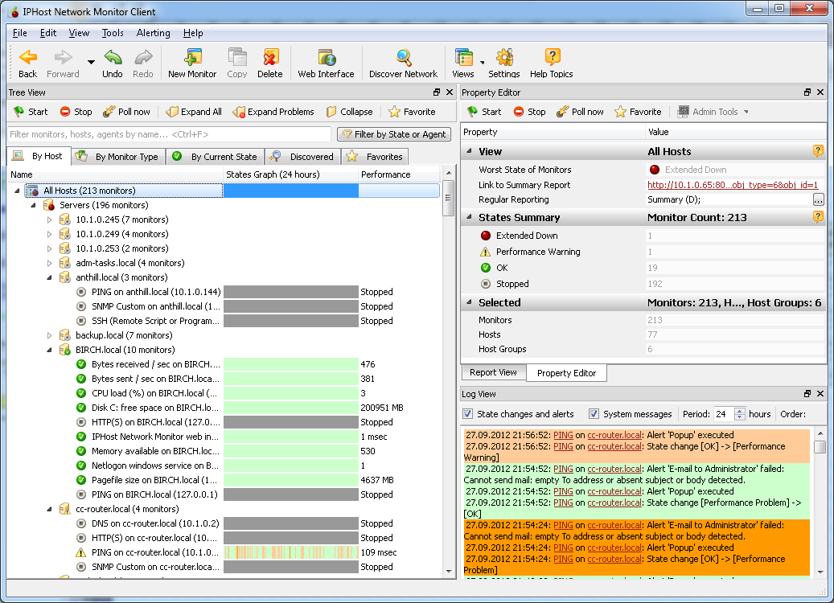Toggle State changes and alerts checkbox
Screen dimensions: 834x603
(468, 414)
